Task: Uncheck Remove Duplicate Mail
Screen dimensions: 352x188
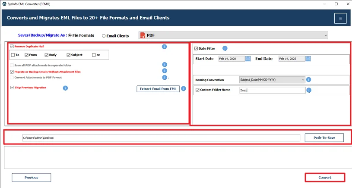Action: point(12,47)
